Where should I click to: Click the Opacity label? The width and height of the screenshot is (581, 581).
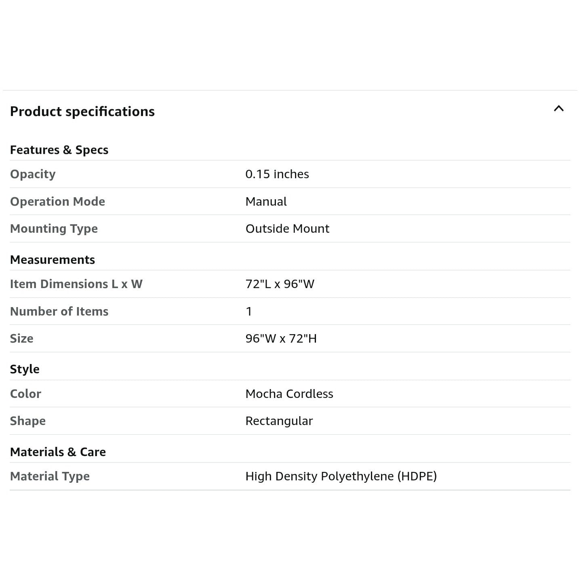click(x=33, y=174)
